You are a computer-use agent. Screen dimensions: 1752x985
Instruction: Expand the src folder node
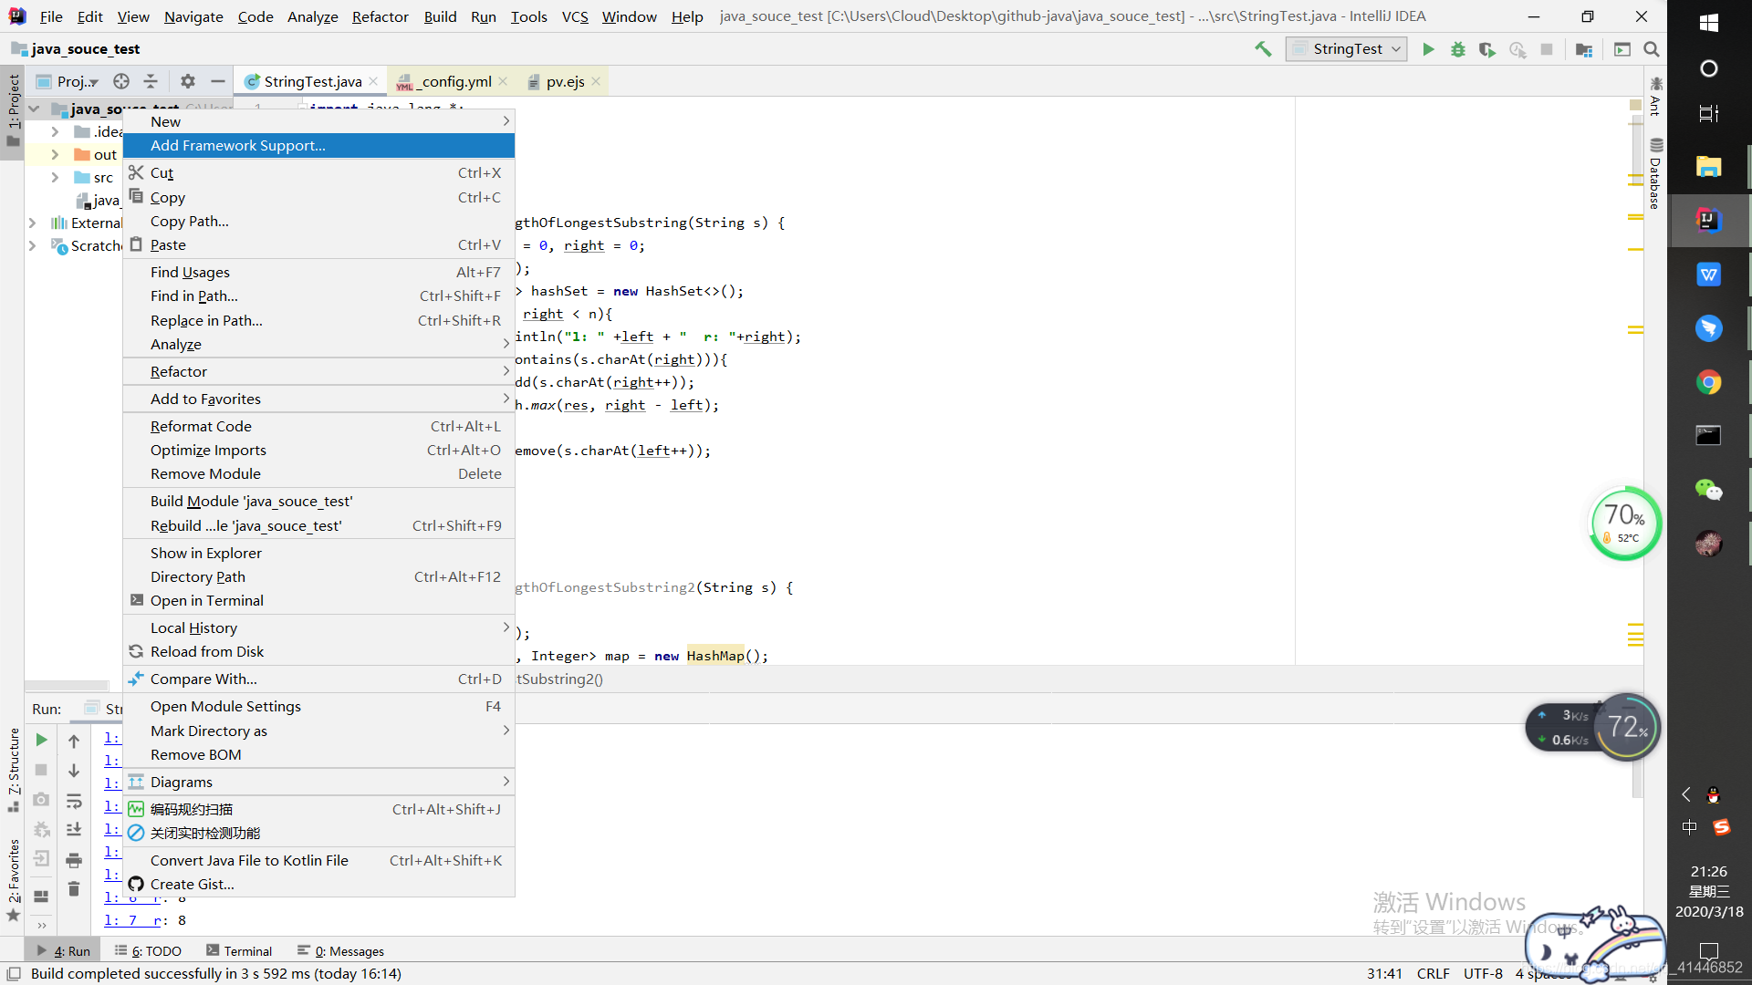click(55, 178)
